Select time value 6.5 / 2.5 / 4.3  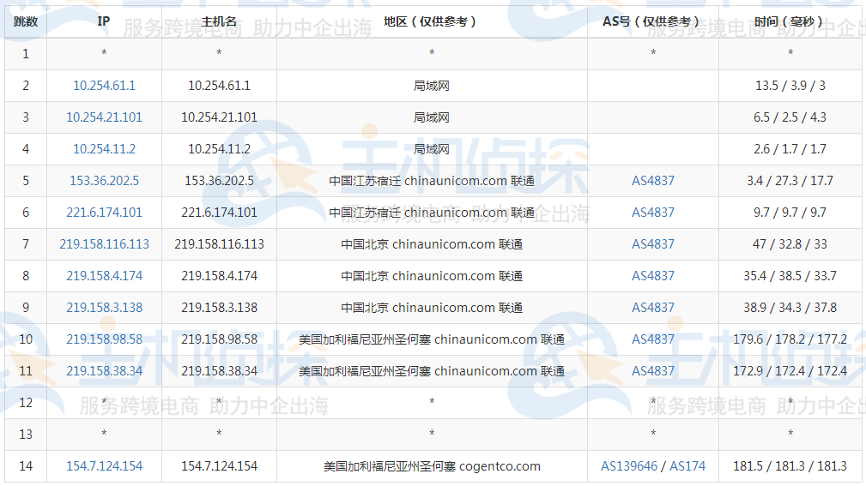click(x=790, y=117)
